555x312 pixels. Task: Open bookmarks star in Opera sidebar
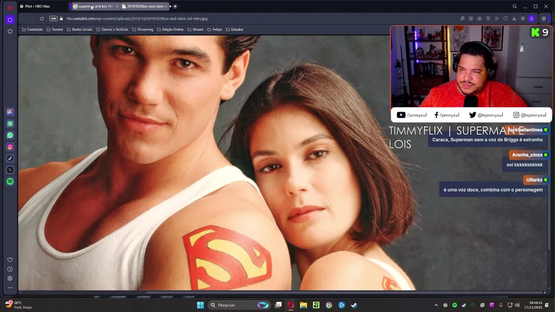point(10,31)
